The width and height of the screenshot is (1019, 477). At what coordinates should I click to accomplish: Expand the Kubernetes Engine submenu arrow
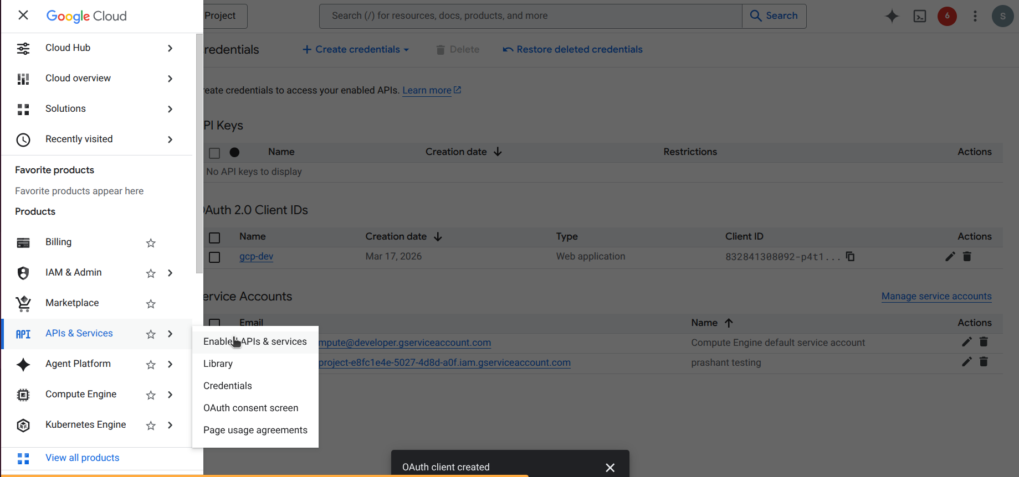(x=170, y=425)
